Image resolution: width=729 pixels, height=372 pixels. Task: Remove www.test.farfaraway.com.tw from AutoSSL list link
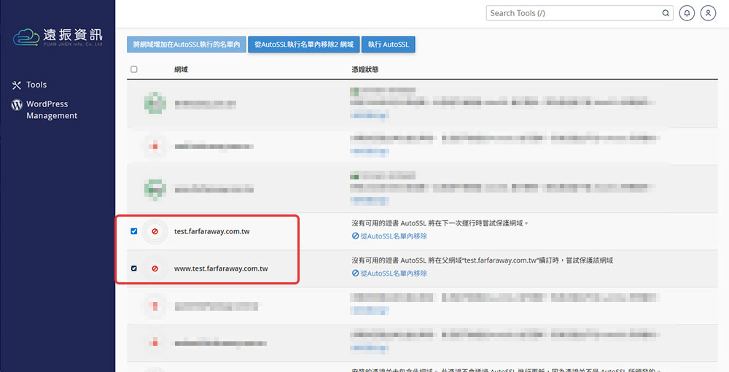pyautogui.click(x=389, y=273)
